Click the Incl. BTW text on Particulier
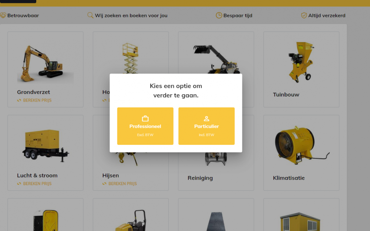The image size is (370, 231). click(x=206, y=135)
